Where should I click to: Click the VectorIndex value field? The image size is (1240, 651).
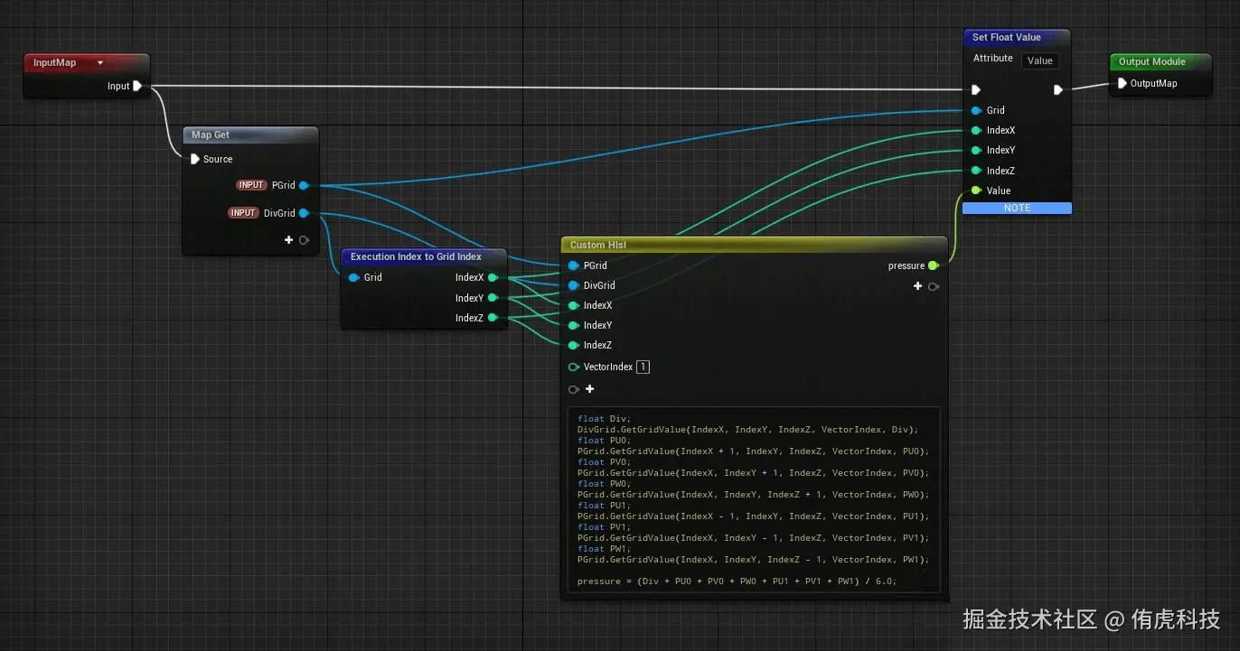tap(643, 367)
